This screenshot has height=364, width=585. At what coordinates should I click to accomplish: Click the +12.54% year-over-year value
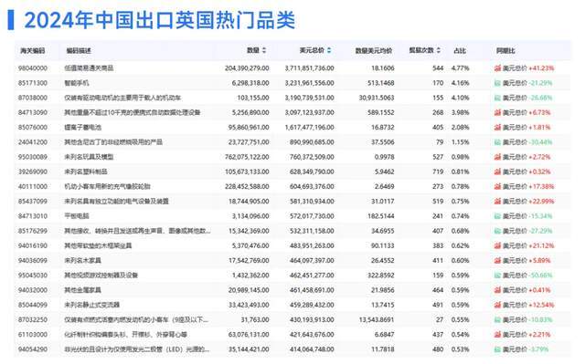click(x=541, y=305)
